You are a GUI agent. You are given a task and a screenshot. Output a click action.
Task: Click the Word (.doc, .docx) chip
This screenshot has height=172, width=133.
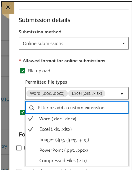[x=47, y=93]
